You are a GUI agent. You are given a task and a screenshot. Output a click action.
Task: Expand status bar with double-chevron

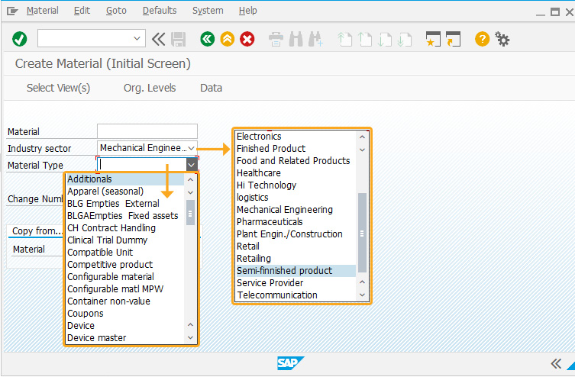(556, 363)
